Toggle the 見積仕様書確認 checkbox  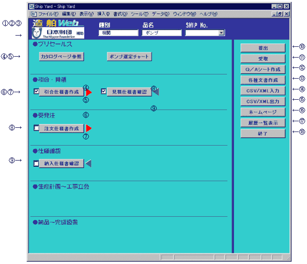[103, 91]
